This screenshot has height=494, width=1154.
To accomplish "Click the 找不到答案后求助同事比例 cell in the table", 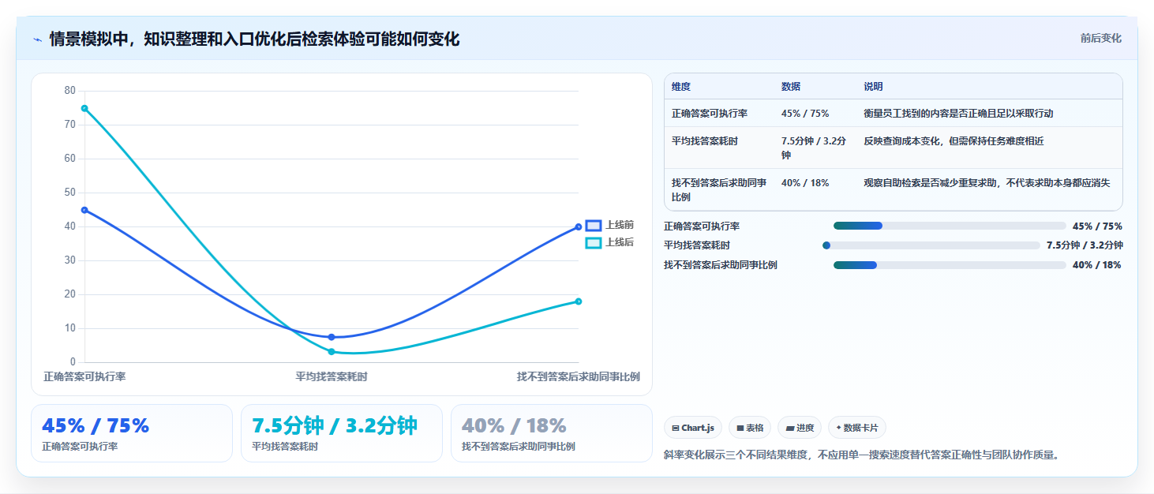I will tap(719, 190).
